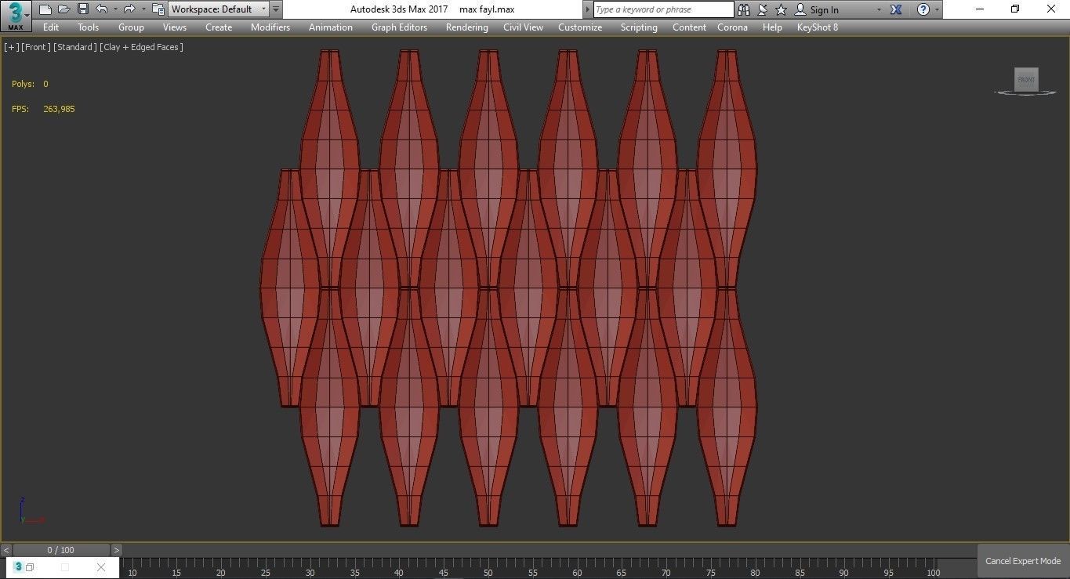Open the Views menu
Viewport: 1070px width, 579px height.
point(174,27)
